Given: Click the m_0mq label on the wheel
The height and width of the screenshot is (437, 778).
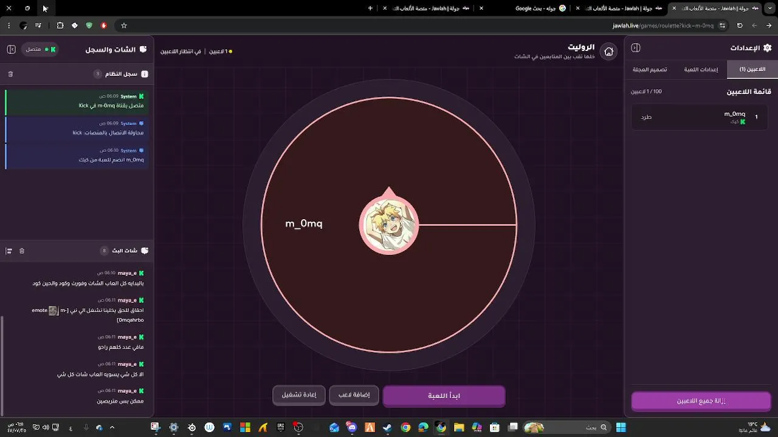Looking at the screenshot, I should (304, 224).
